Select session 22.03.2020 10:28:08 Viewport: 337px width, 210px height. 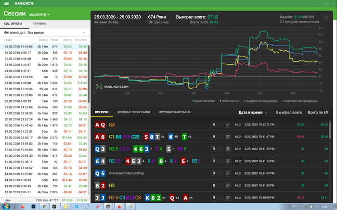pos(45,95)
